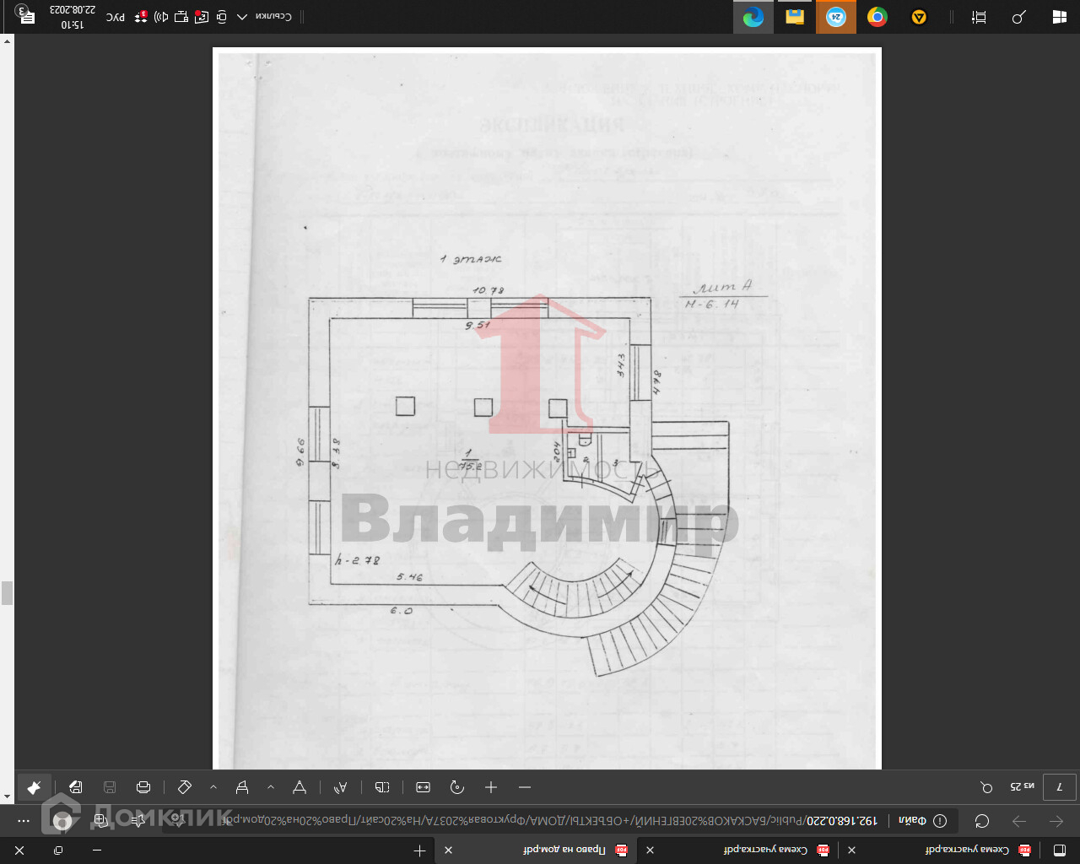Zoom in with the plus icon
This screenshot has width=1080, height=864.
point(491,787)
